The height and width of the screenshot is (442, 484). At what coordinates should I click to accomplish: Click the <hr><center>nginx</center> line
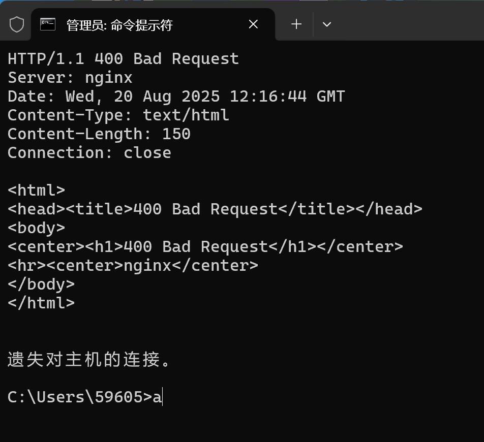133,266
